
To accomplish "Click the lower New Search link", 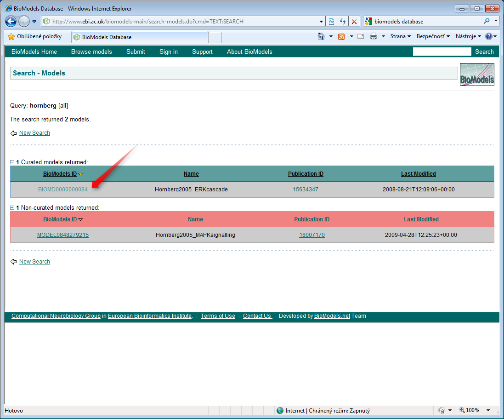I will click(x=35, y=262).
